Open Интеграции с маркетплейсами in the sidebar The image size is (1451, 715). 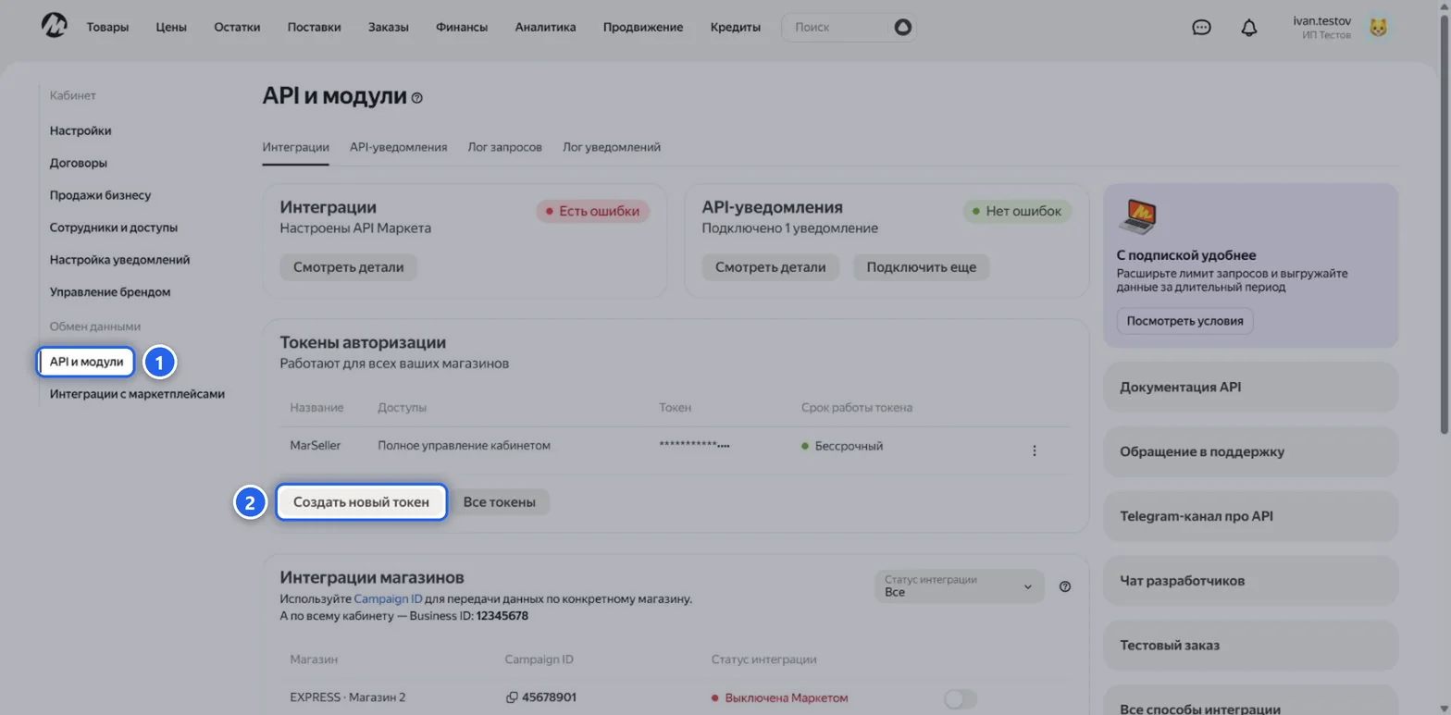coord(137,394)
